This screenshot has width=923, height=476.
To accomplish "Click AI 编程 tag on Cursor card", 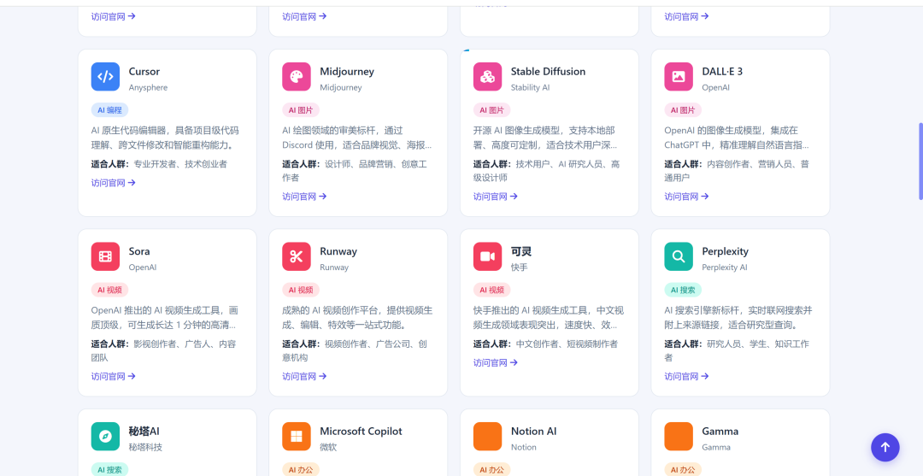I will (x=109, y=110).
